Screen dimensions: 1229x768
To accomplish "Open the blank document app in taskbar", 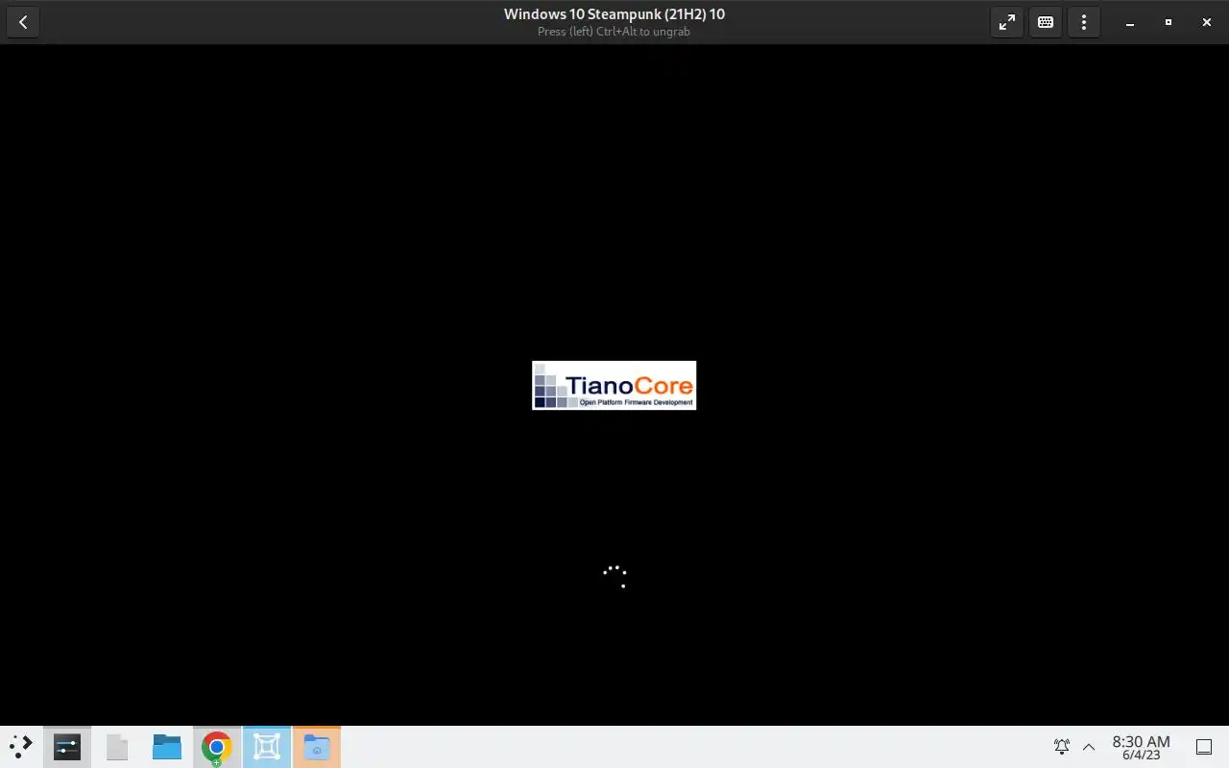I will click(x=117, y=747).
